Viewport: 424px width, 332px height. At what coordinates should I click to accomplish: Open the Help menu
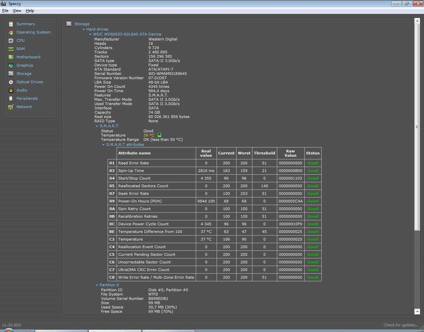tap(30, 10)
